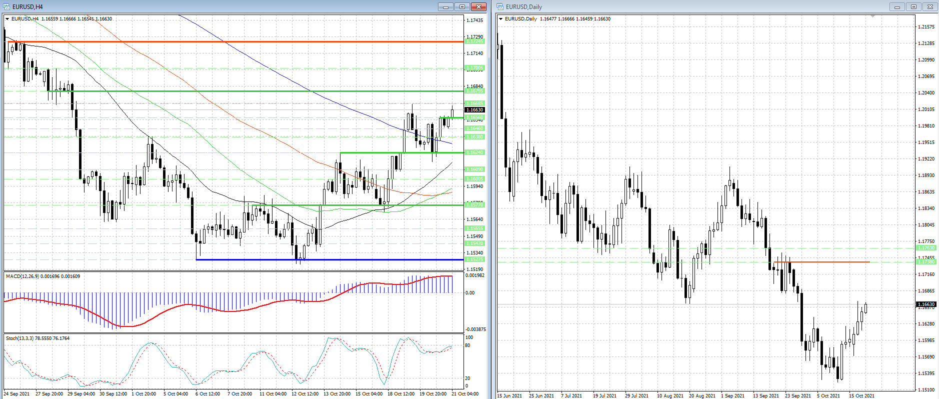Viewport: 939px width, 399px height.
Task: Click the 15 Jun 2021 date label
Action: pos(509,395)
